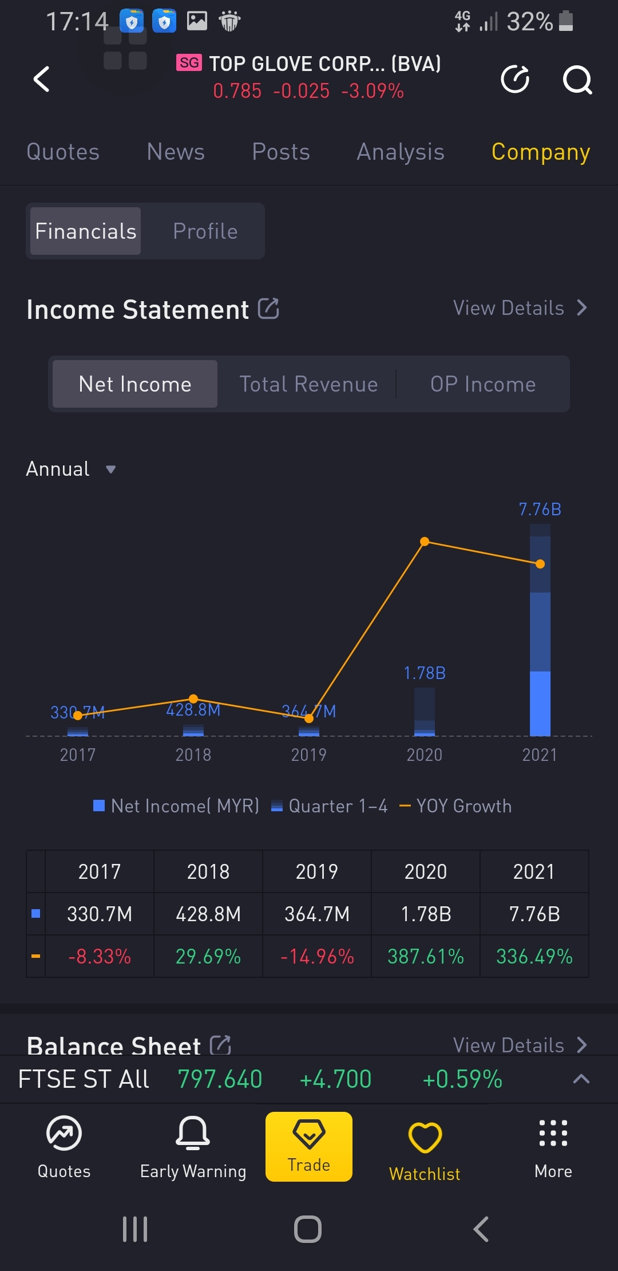The height and width of the screenshot is (1271, 618).
Task: Tap Android recent apps button
Action: (135, 1229)
